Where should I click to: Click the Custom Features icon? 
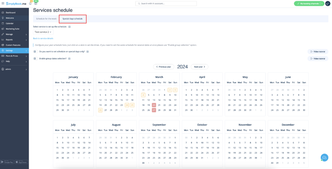3,45
